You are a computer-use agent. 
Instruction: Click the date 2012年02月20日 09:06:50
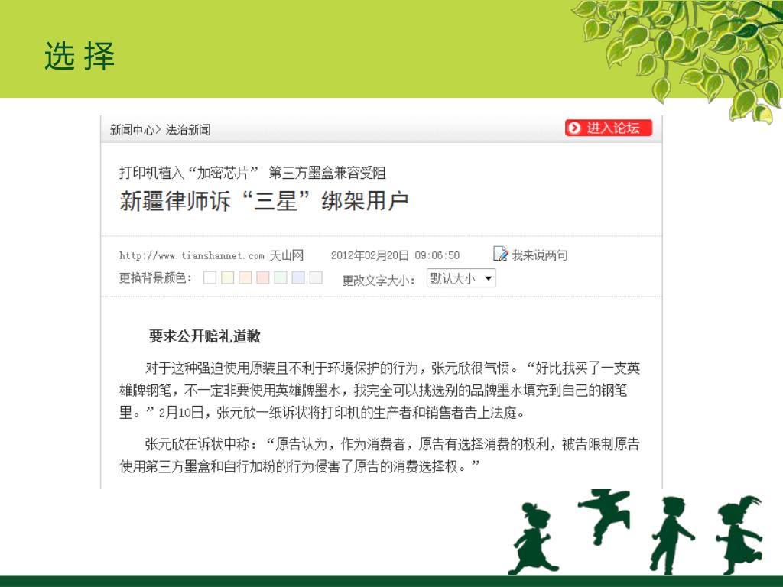point(395,255)
